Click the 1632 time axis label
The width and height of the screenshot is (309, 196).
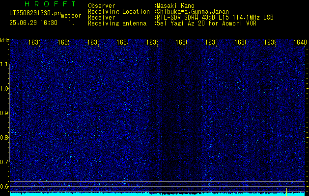click(x=64, y=42)
